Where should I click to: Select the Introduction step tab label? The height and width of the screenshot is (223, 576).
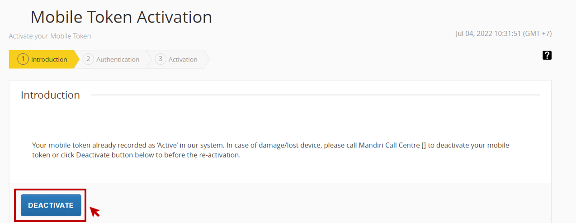49,59
